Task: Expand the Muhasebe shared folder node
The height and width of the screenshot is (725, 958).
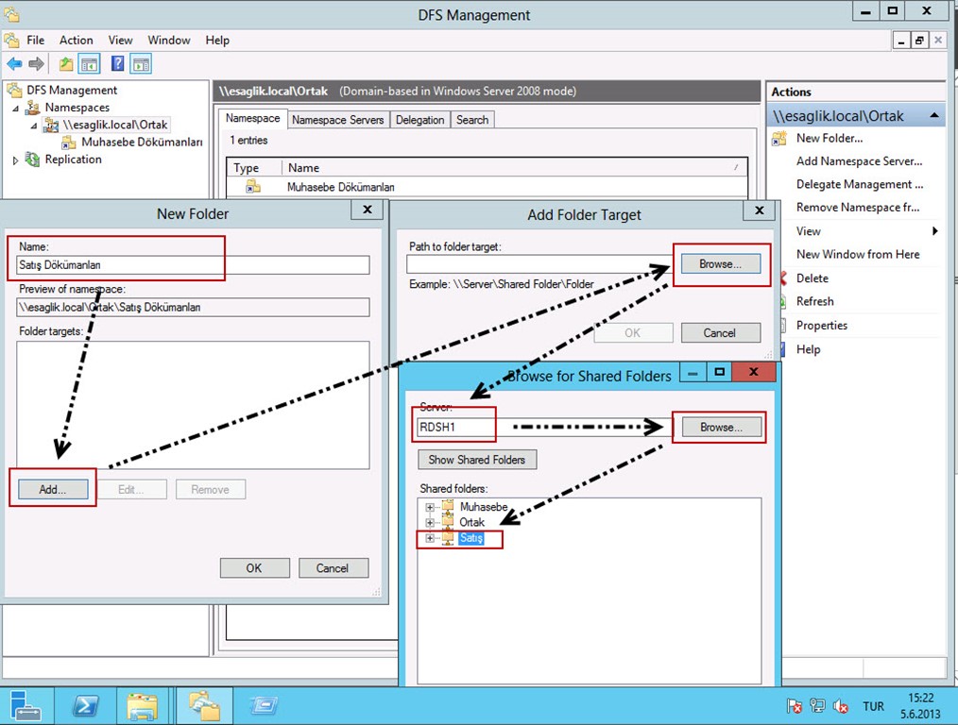Action: click(x=430, y=508)
